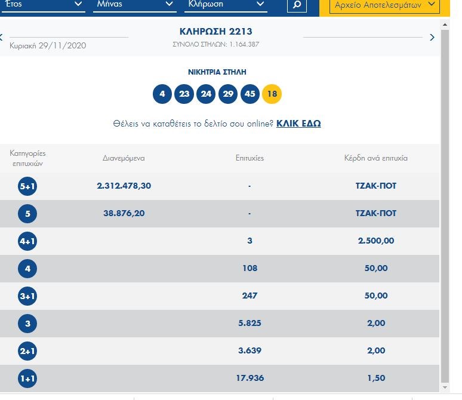Click the 5+1 category badge
This screenshot has height=400, width=462.
tap(27, 186)
